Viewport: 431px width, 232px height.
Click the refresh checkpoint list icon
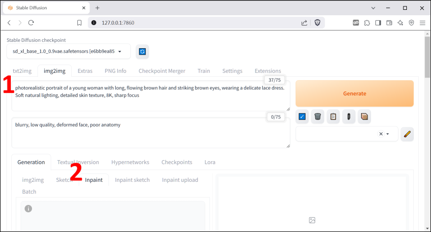tap(142, 51)
